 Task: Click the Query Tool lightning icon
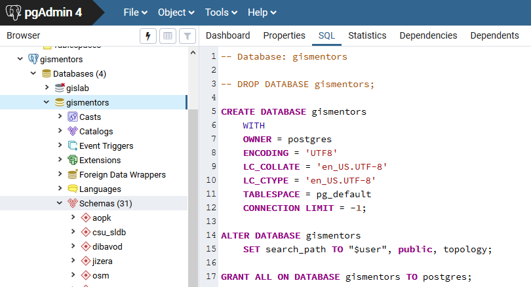148,36
